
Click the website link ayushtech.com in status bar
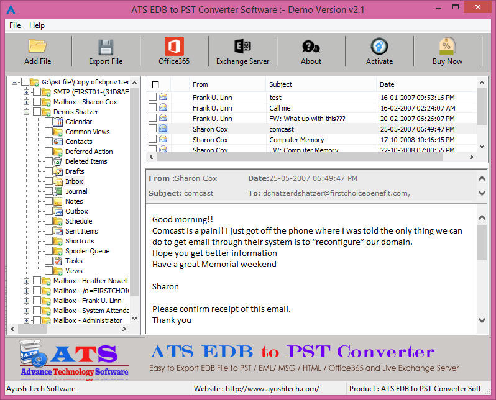272,389
